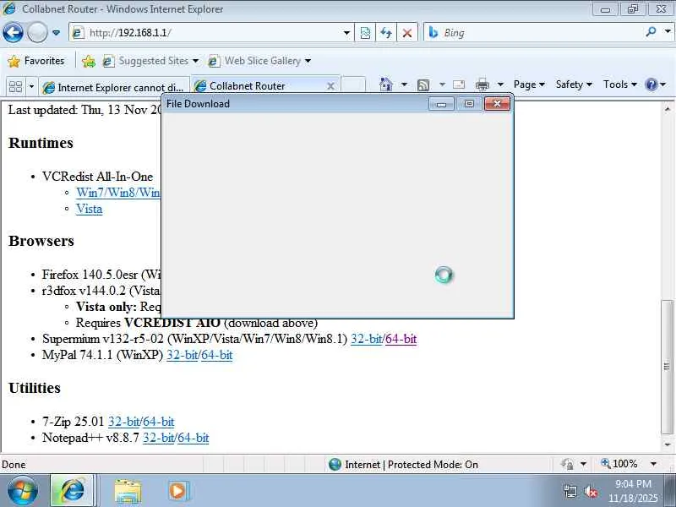Click the Help question mark icon
The image size is (676, 507).
(x=651, y=84)
